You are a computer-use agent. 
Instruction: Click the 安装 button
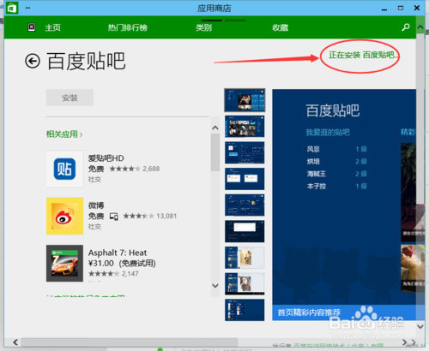[x=69, y=98]
